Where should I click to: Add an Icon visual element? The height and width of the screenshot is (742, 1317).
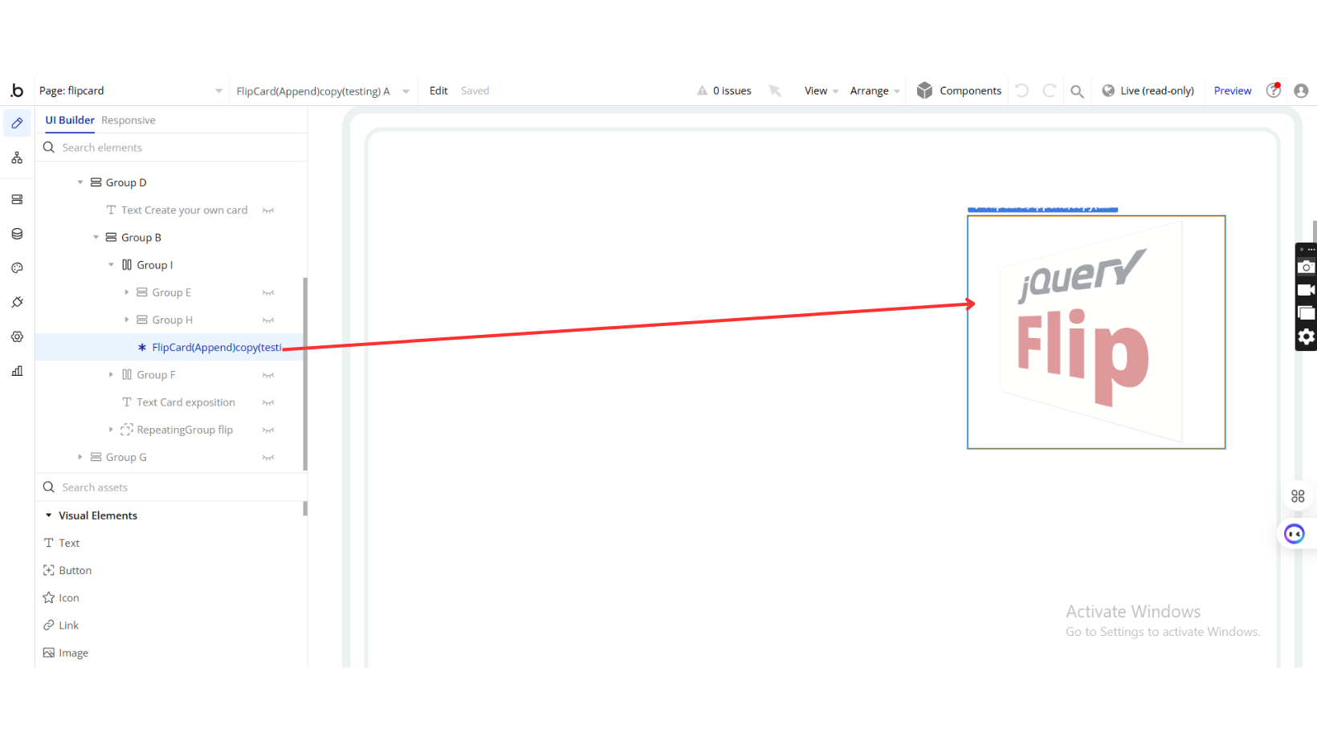(60, 597)
